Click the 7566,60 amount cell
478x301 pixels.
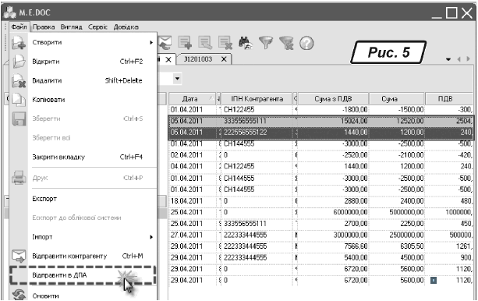333,246
